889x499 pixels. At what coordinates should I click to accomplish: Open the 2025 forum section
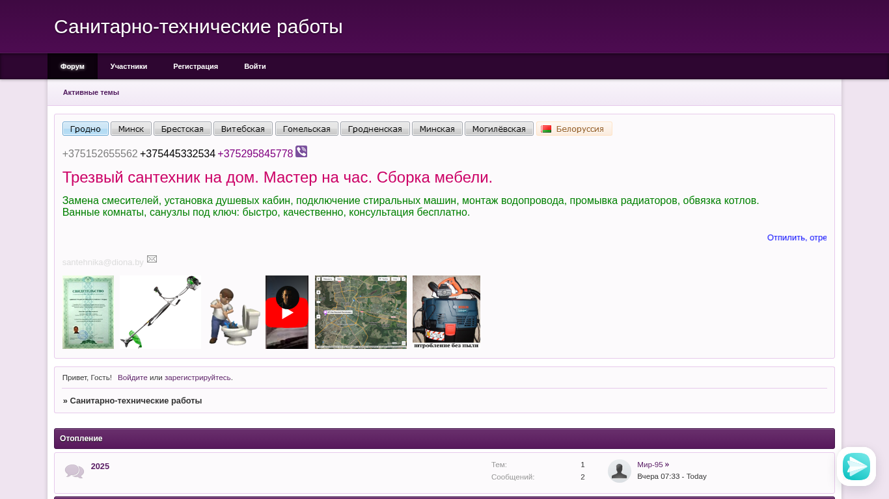point(100,466)
